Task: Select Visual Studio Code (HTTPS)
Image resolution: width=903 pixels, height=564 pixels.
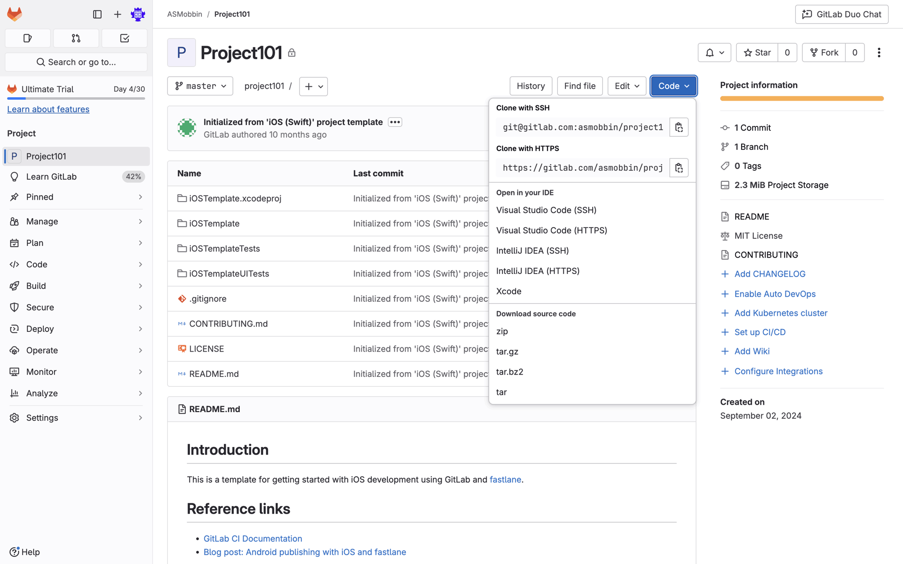Action: (x=592, y=230)
